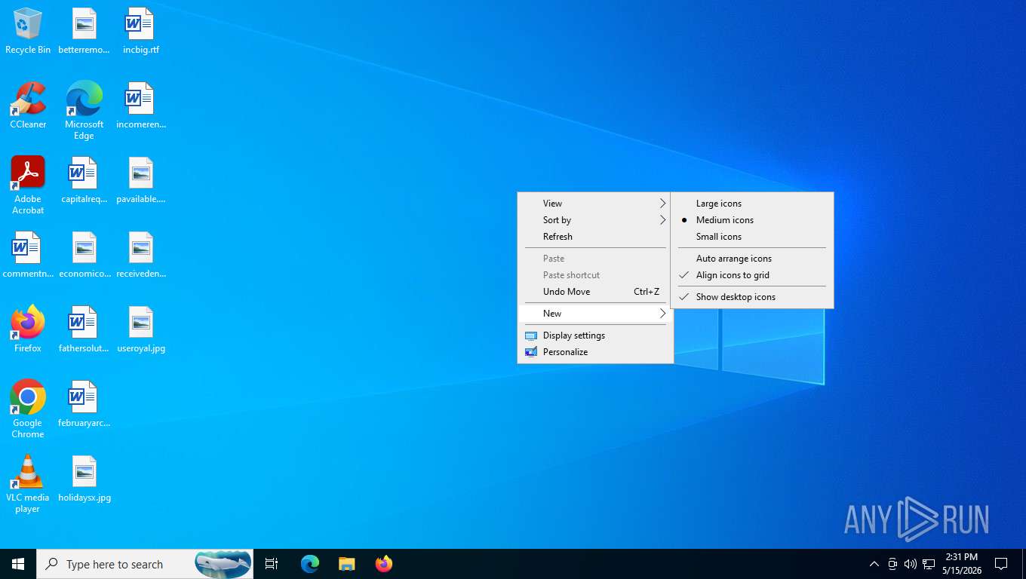This screenshot has height=579, width=1026.
Task: Toggle Align icons to grid
Action: pyautogui.click(x=752, y=275)
